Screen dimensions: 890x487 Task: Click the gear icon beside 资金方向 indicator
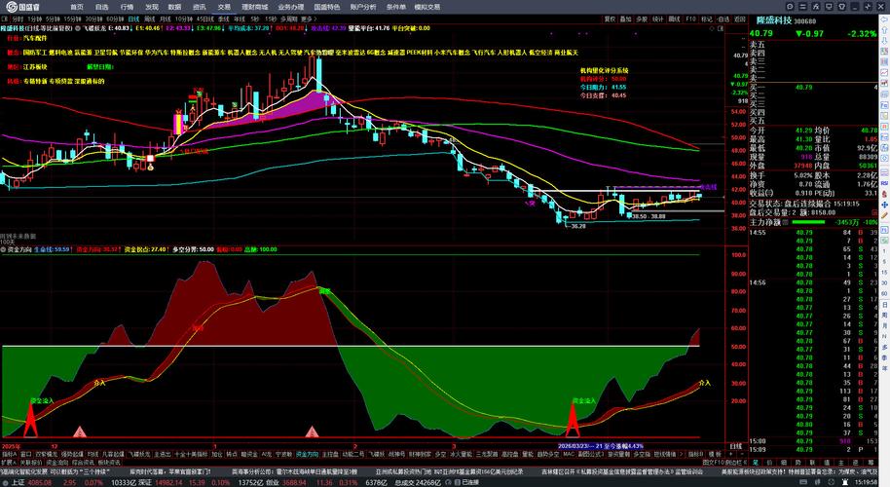[3, 249]
